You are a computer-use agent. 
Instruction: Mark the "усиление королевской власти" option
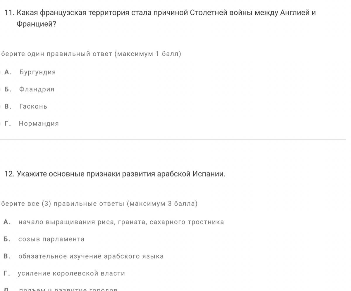71,273
